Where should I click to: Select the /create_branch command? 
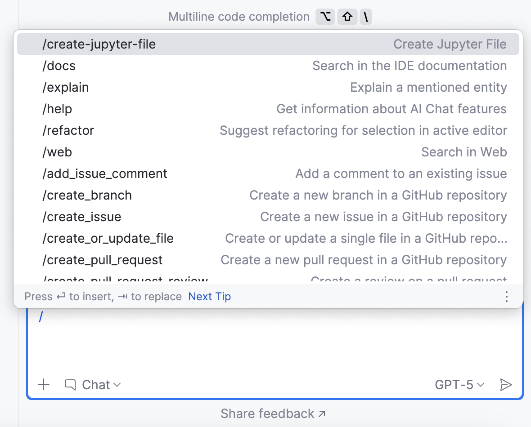click(87, 195)
